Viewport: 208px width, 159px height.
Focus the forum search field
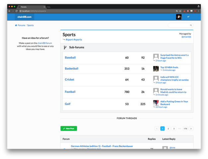pyautogui.click(x=180, y=25)
